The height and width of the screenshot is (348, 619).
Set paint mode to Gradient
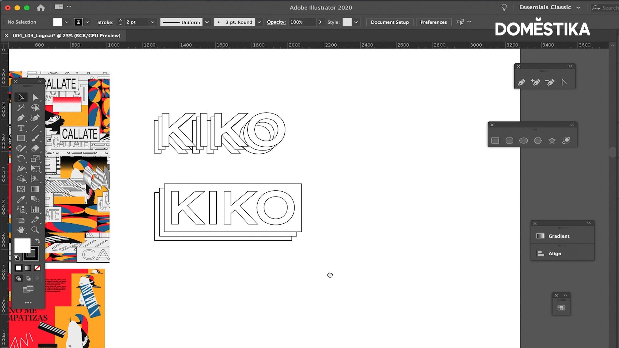(28, 268)
